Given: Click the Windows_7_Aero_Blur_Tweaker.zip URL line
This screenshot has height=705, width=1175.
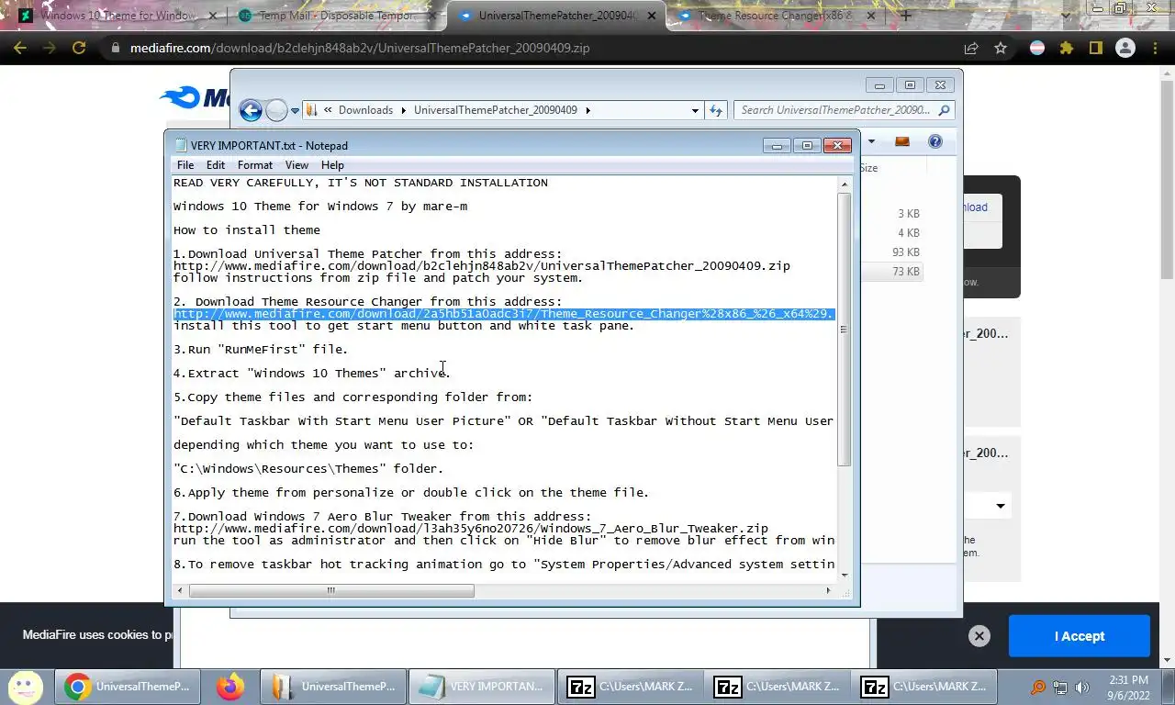Looking at the screenshot, I should [x=471, y=529].
